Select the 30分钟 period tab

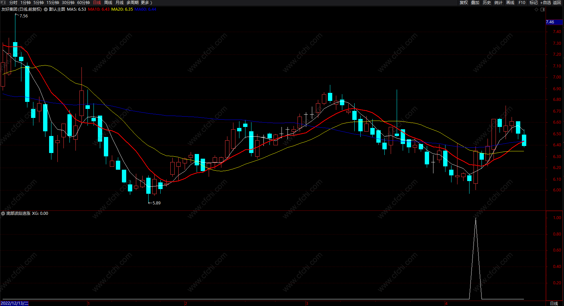click(x=68, y=2)
